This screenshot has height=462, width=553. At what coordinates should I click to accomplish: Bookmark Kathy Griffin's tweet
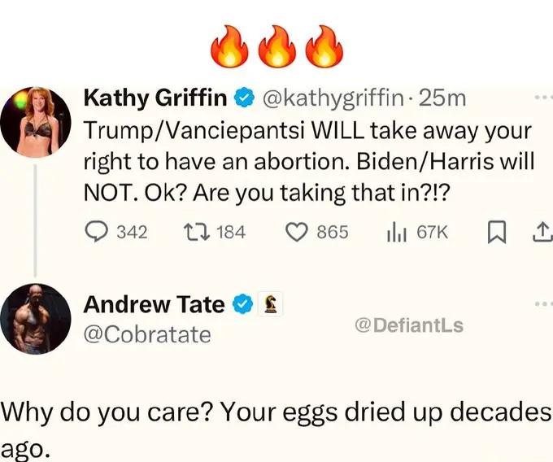tap(494, 233)
